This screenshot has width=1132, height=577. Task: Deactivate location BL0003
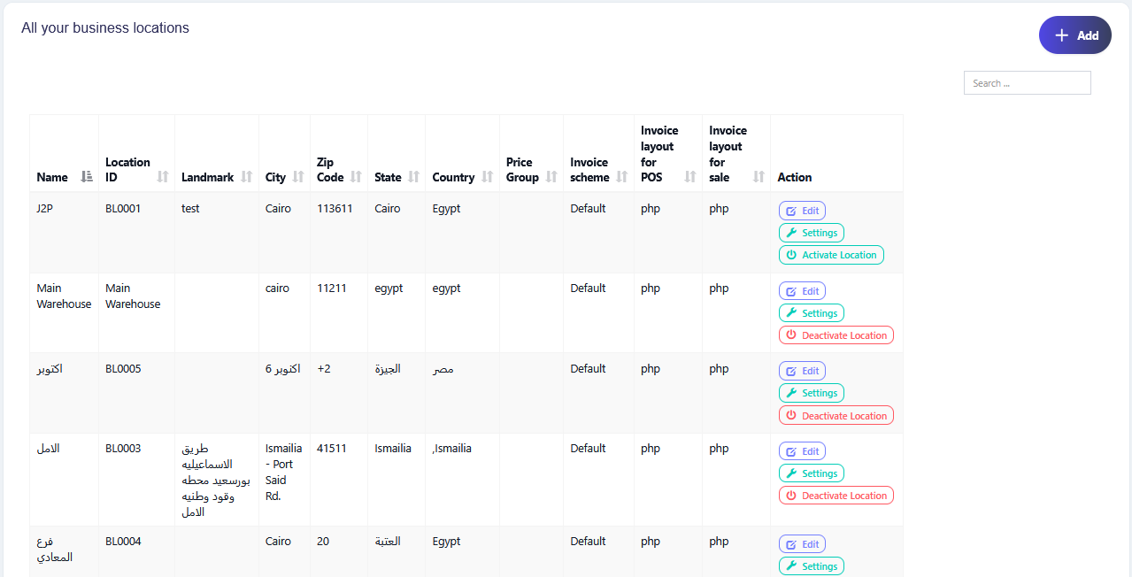pos(836,496)
